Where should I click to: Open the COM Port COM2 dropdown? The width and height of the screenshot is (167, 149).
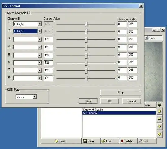click(35, 97)
